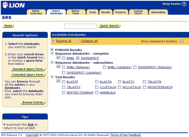Open the Results tab
Image resolution: width=189 pixels, height=137 pixels.
click(106, 12)
